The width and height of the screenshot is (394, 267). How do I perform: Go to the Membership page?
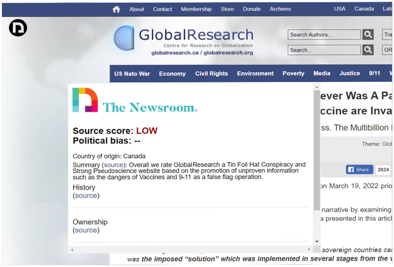(x=196, y=9)
